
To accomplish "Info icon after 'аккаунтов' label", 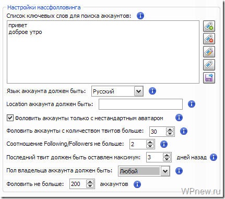I will [x=137, y=184].
